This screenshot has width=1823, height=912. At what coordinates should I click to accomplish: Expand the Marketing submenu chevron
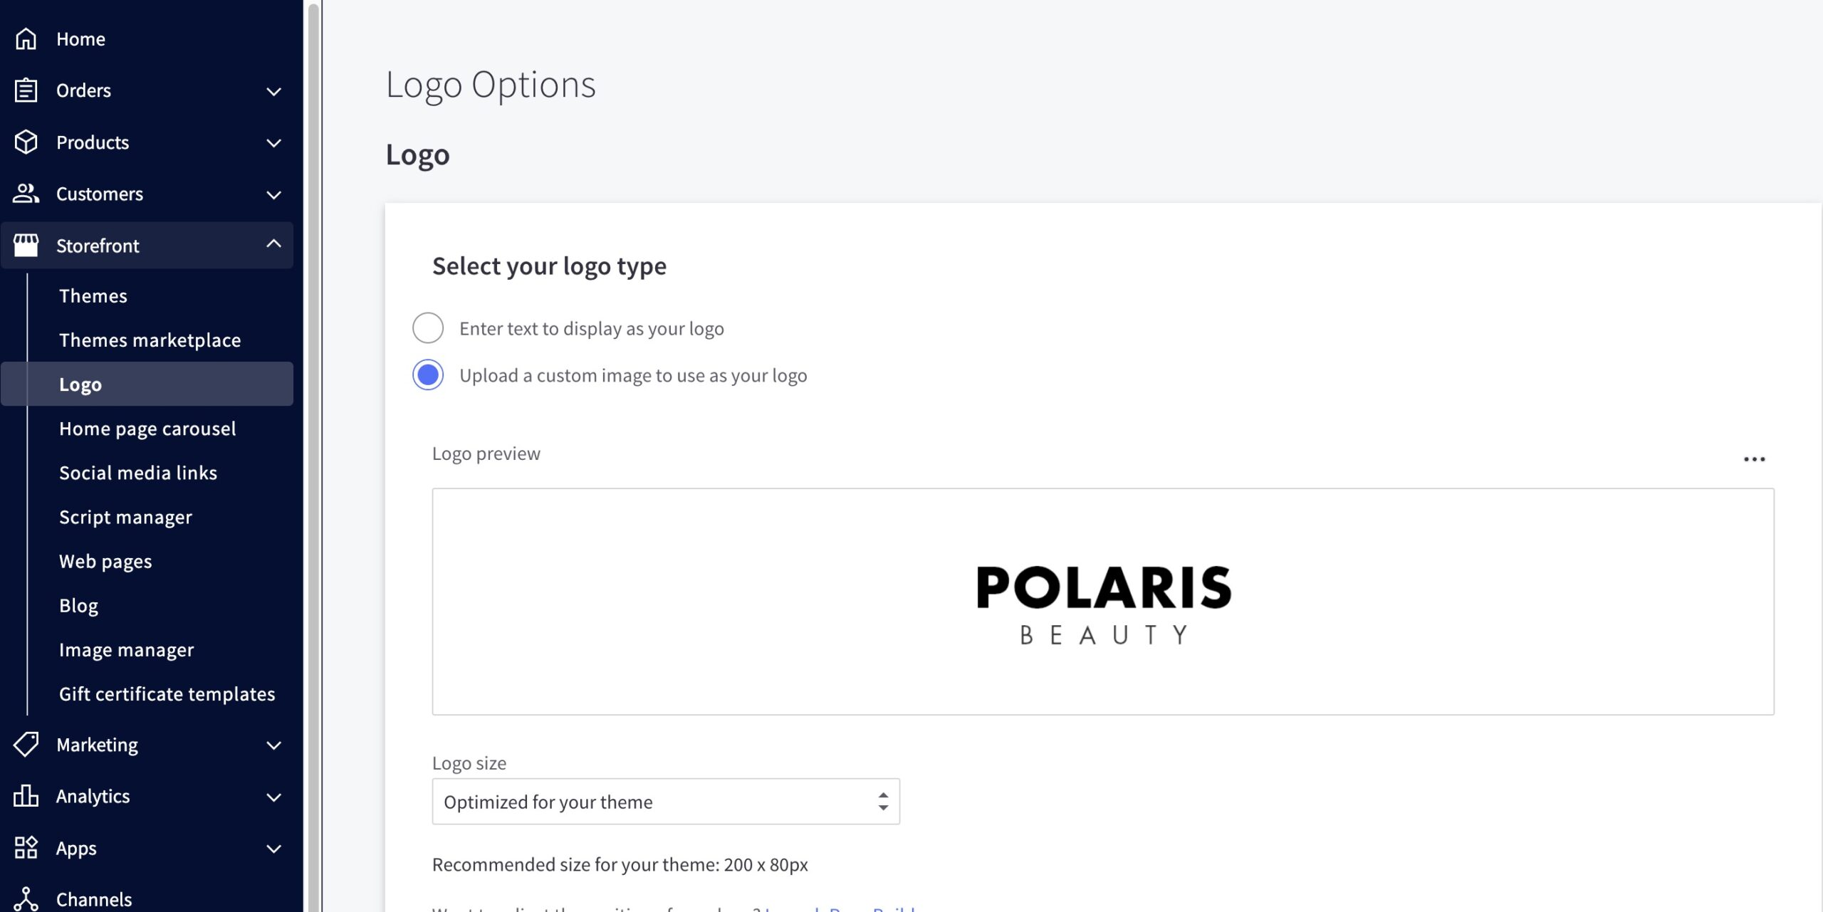click(x=273, y=745)
